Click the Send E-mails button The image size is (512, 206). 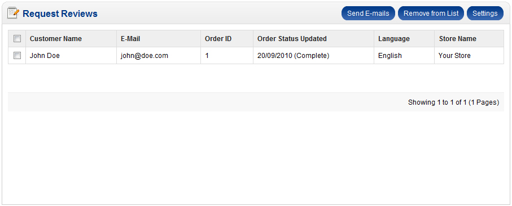tap(368, 14)
